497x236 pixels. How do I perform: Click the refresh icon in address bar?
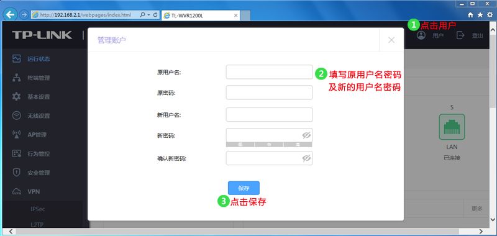tap(155, 15)
